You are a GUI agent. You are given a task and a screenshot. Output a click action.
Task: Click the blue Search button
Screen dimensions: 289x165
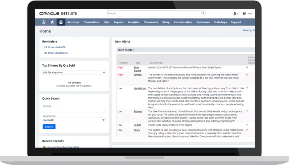49,127
